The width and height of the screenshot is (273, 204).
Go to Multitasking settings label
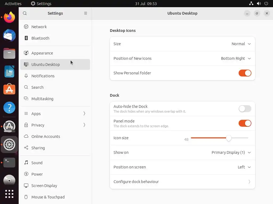click(42, 99)
